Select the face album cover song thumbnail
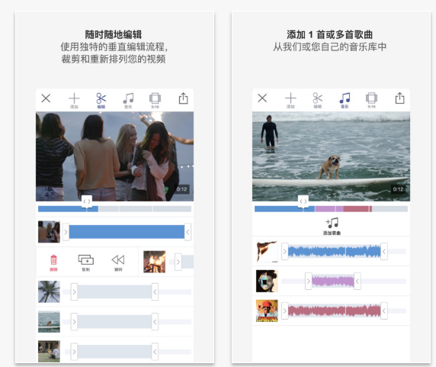This screenshot has width=436, height=367. (267, 281)
